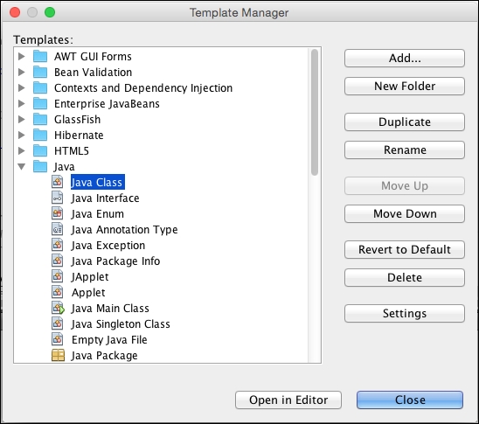Click the Enterprise JavaBeans folder icon

40,103
